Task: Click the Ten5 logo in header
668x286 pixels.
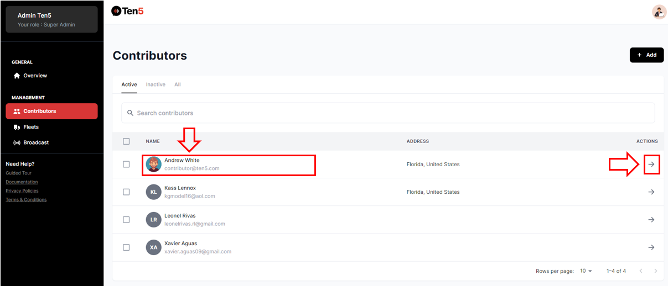Action: pos(127,11)
